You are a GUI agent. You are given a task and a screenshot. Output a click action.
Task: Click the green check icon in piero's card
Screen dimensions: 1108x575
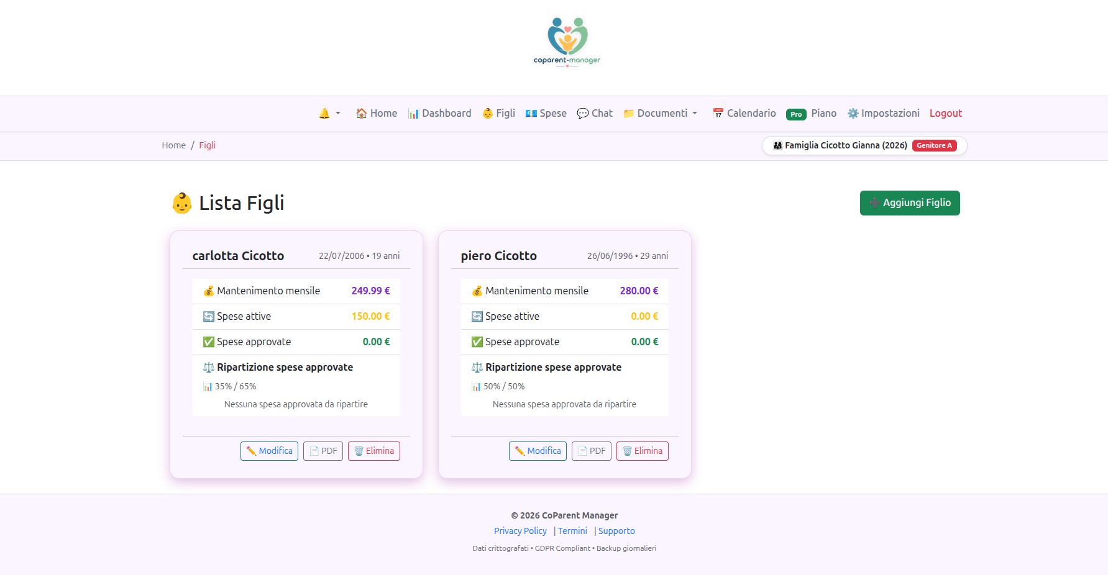coord(477,342)
